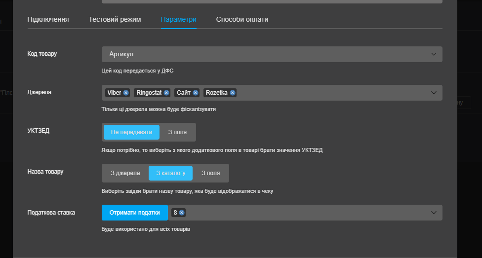Remove the Сайт source tag

(x=196, y=93)
